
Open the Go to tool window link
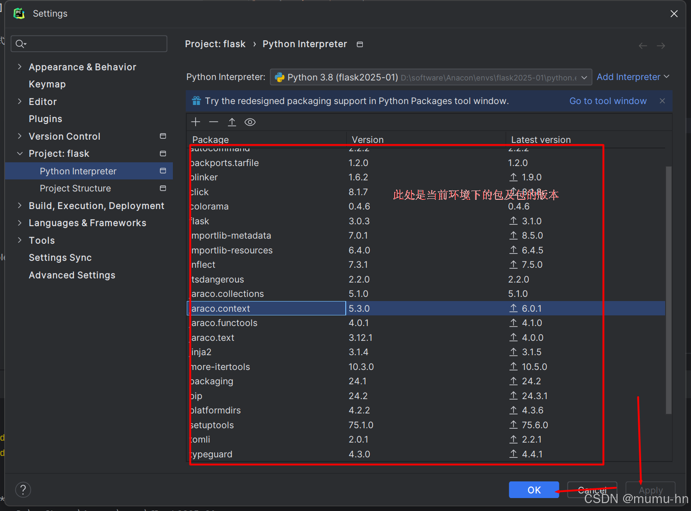point(608,101)
